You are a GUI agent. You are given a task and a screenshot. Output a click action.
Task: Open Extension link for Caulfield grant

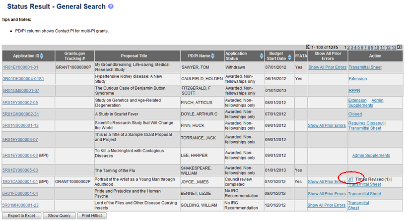(x=357, y=79)
